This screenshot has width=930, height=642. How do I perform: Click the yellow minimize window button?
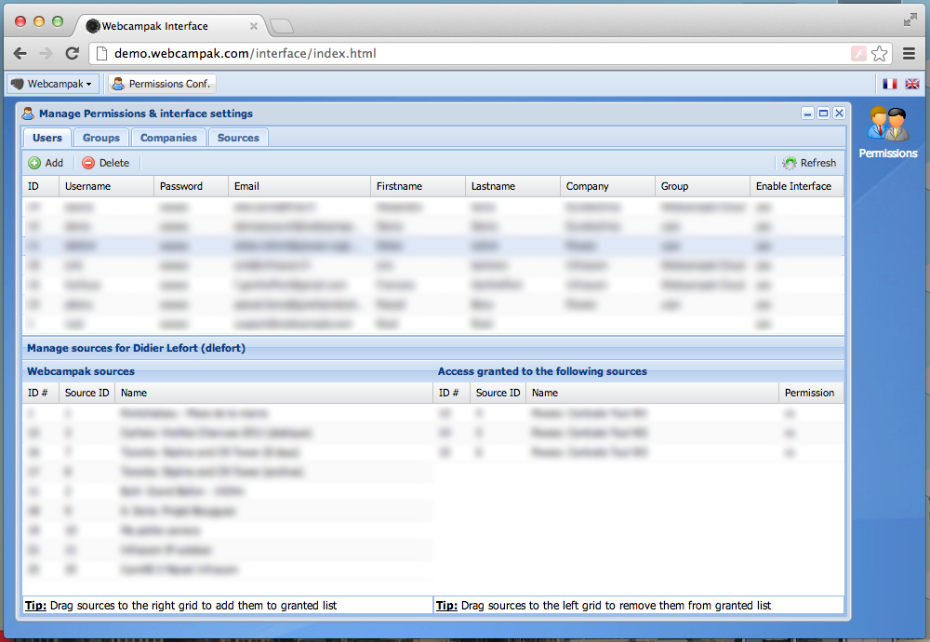coord(39,21)
